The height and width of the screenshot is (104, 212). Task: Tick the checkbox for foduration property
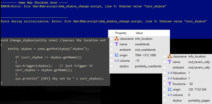coord(164,78)
